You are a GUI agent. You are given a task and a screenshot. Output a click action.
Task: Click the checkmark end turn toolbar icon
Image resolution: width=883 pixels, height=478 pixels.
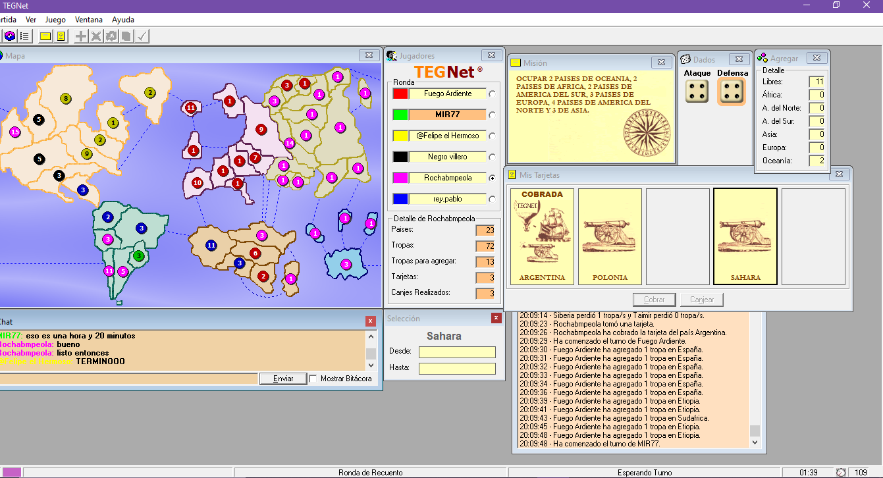click(142, 36)
